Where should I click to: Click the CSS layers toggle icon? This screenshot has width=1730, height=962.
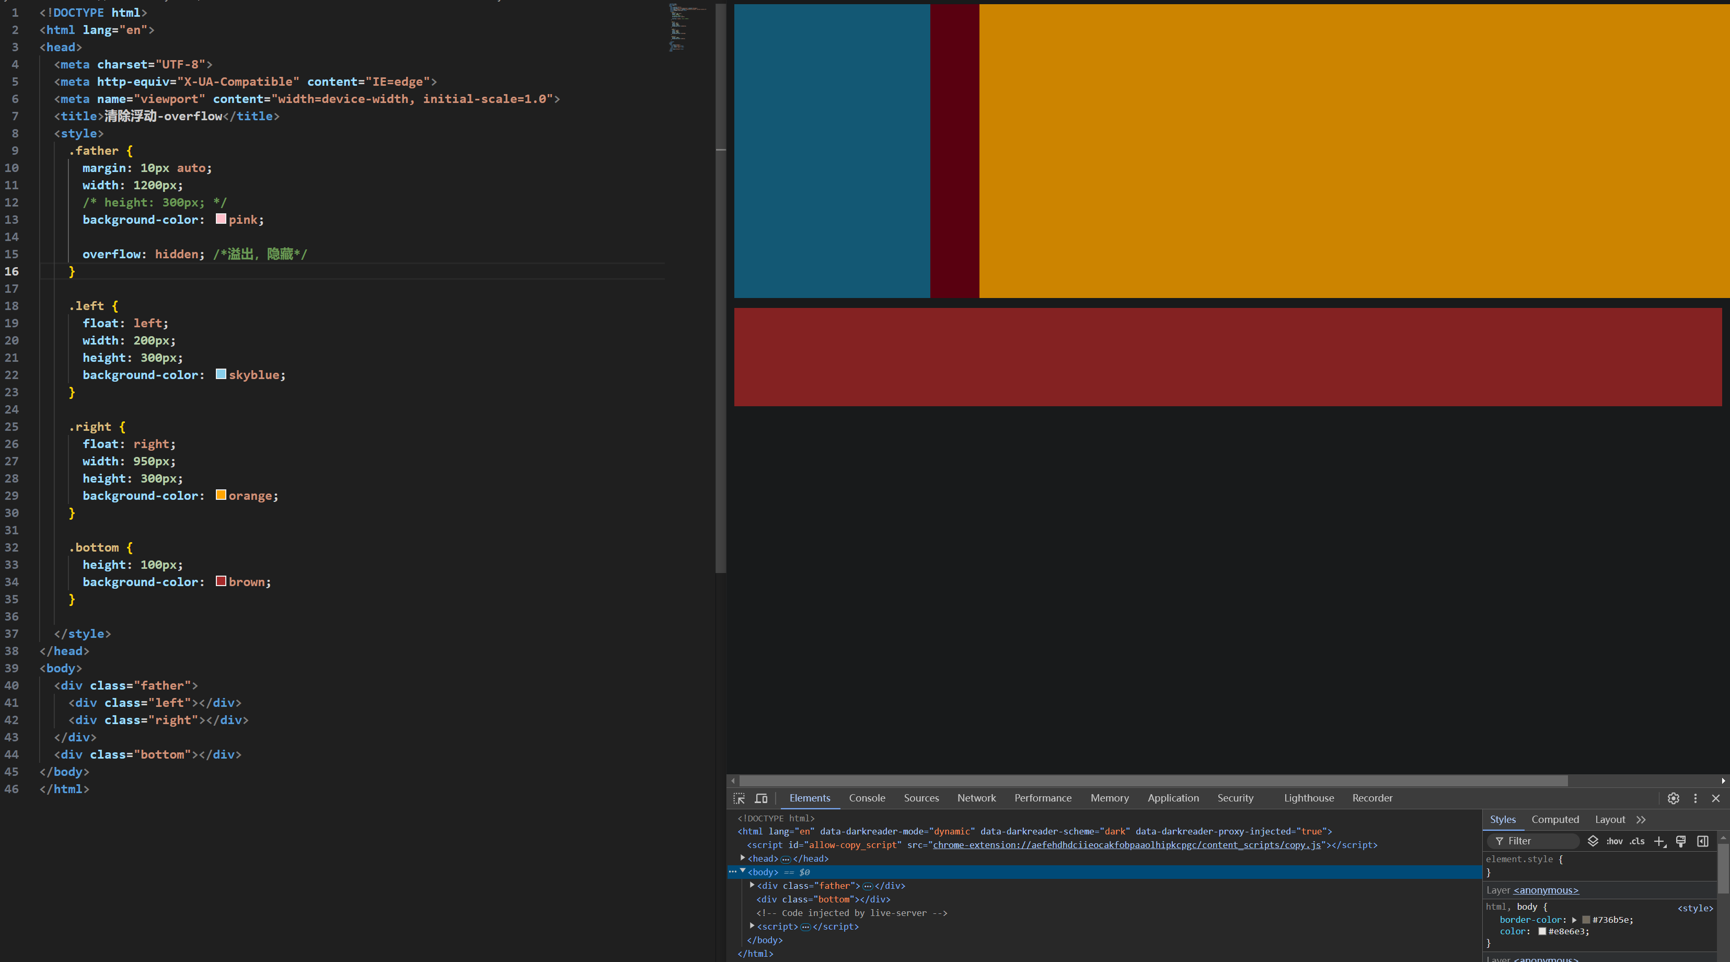click(1593, 841)
